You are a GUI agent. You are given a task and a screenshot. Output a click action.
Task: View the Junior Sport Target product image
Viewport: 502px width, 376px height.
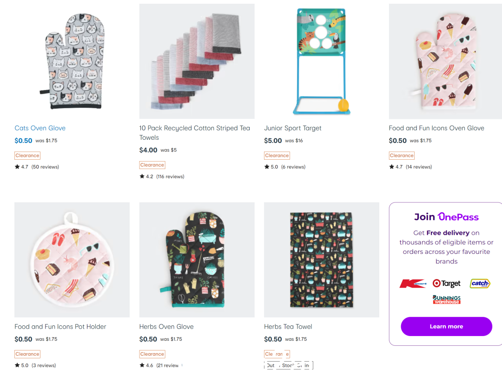pos(322,61)
